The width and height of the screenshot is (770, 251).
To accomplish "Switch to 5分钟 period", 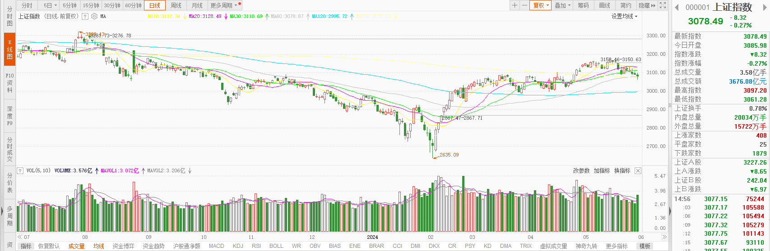I will pos(70,5).
